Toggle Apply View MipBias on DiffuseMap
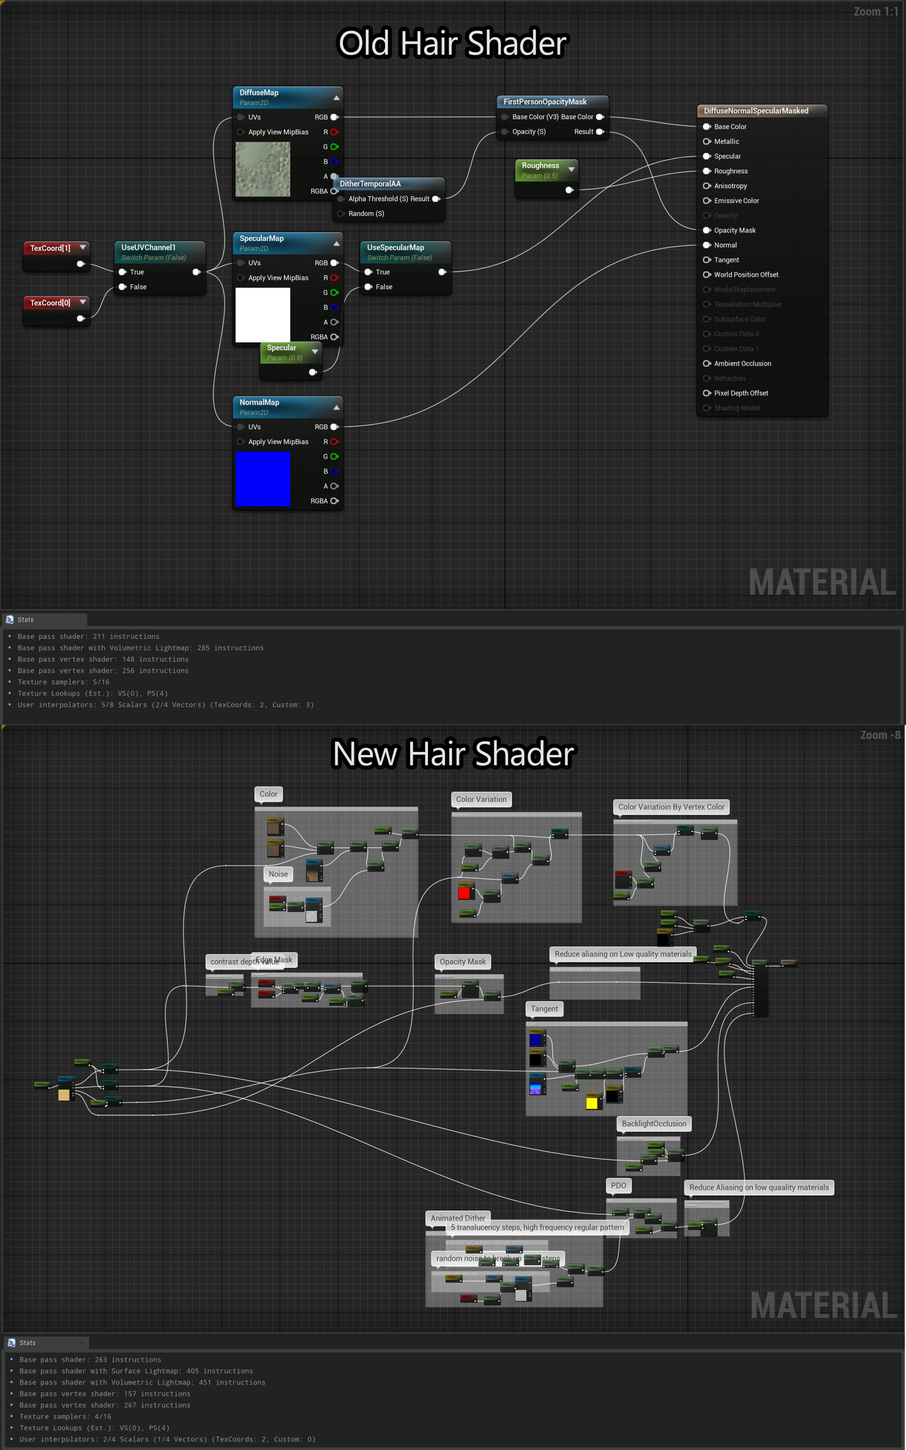 [242, 132]
